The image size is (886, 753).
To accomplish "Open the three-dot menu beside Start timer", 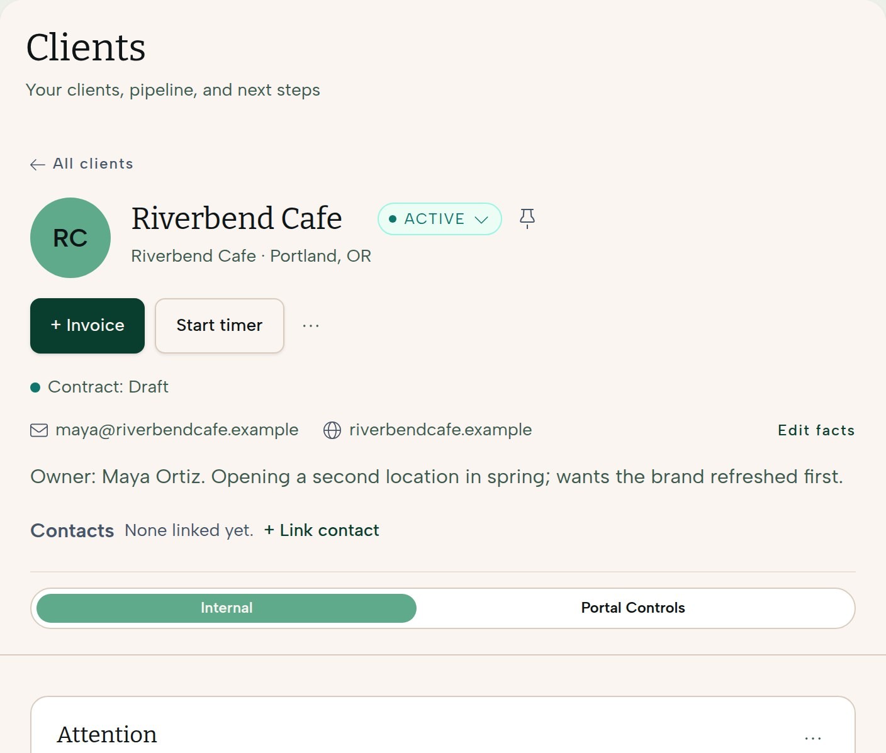I will click(x=311, y=326).
